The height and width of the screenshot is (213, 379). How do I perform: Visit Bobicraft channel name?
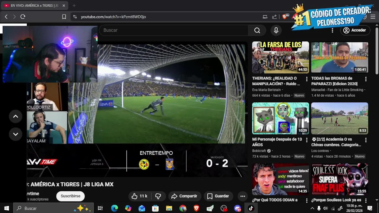(x=259, y=151)
